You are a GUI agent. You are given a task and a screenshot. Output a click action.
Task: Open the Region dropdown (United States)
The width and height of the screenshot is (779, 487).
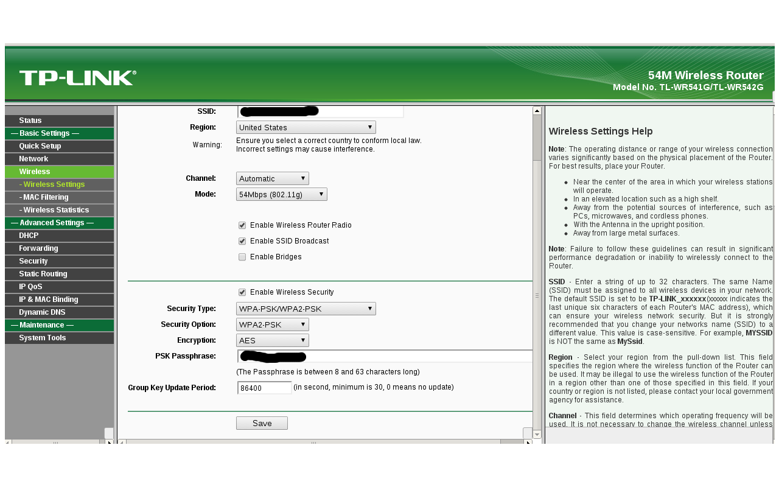306,127
